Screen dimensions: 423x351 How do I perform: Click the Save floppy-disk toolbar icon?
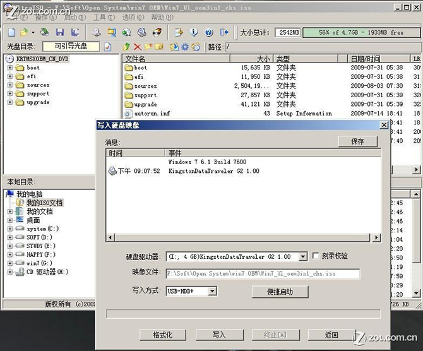coord(59,32)
